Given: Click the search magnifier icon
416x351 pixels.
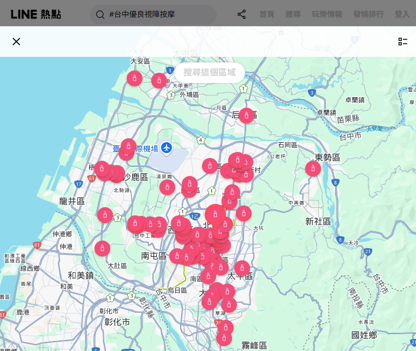Looking at the screenshot, I should point(100,15).
